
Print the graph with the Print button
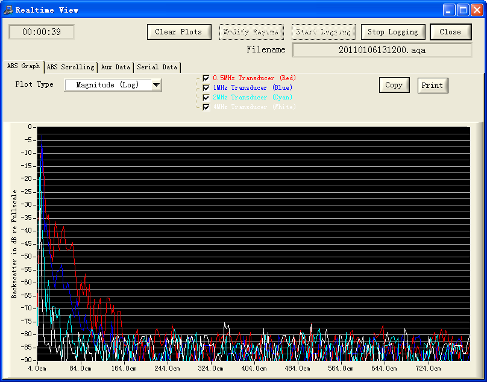pyautogui.click(x=432, y=85)
